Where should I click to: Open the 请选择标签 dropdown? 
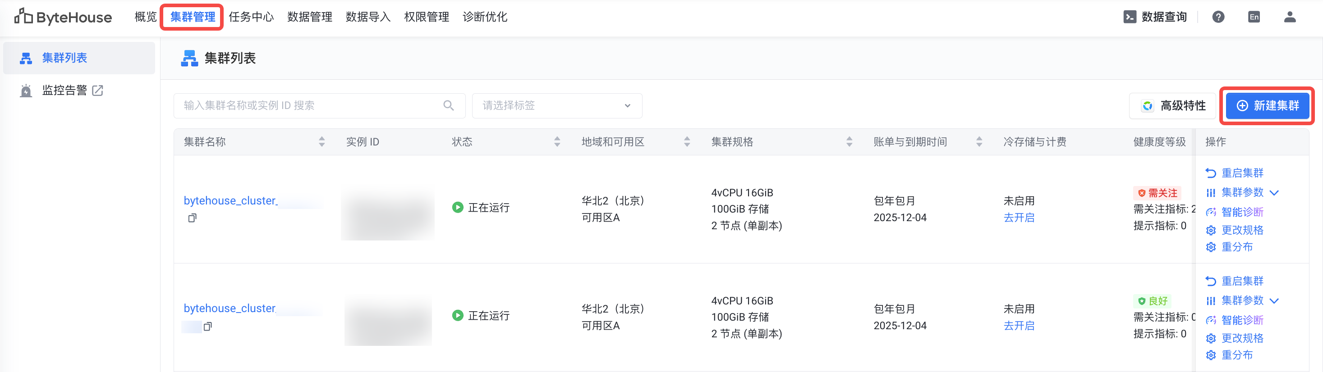point(557,106)
